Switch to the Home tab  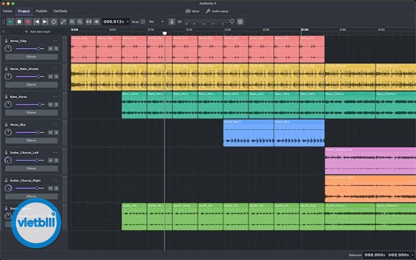[7, 11]
